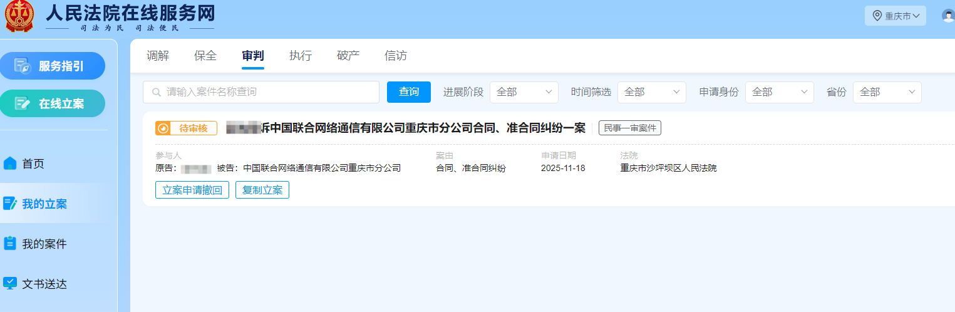Screen dimensions: 955x312
Task: Click the search magnifier icon
Action: coord(157,92)
